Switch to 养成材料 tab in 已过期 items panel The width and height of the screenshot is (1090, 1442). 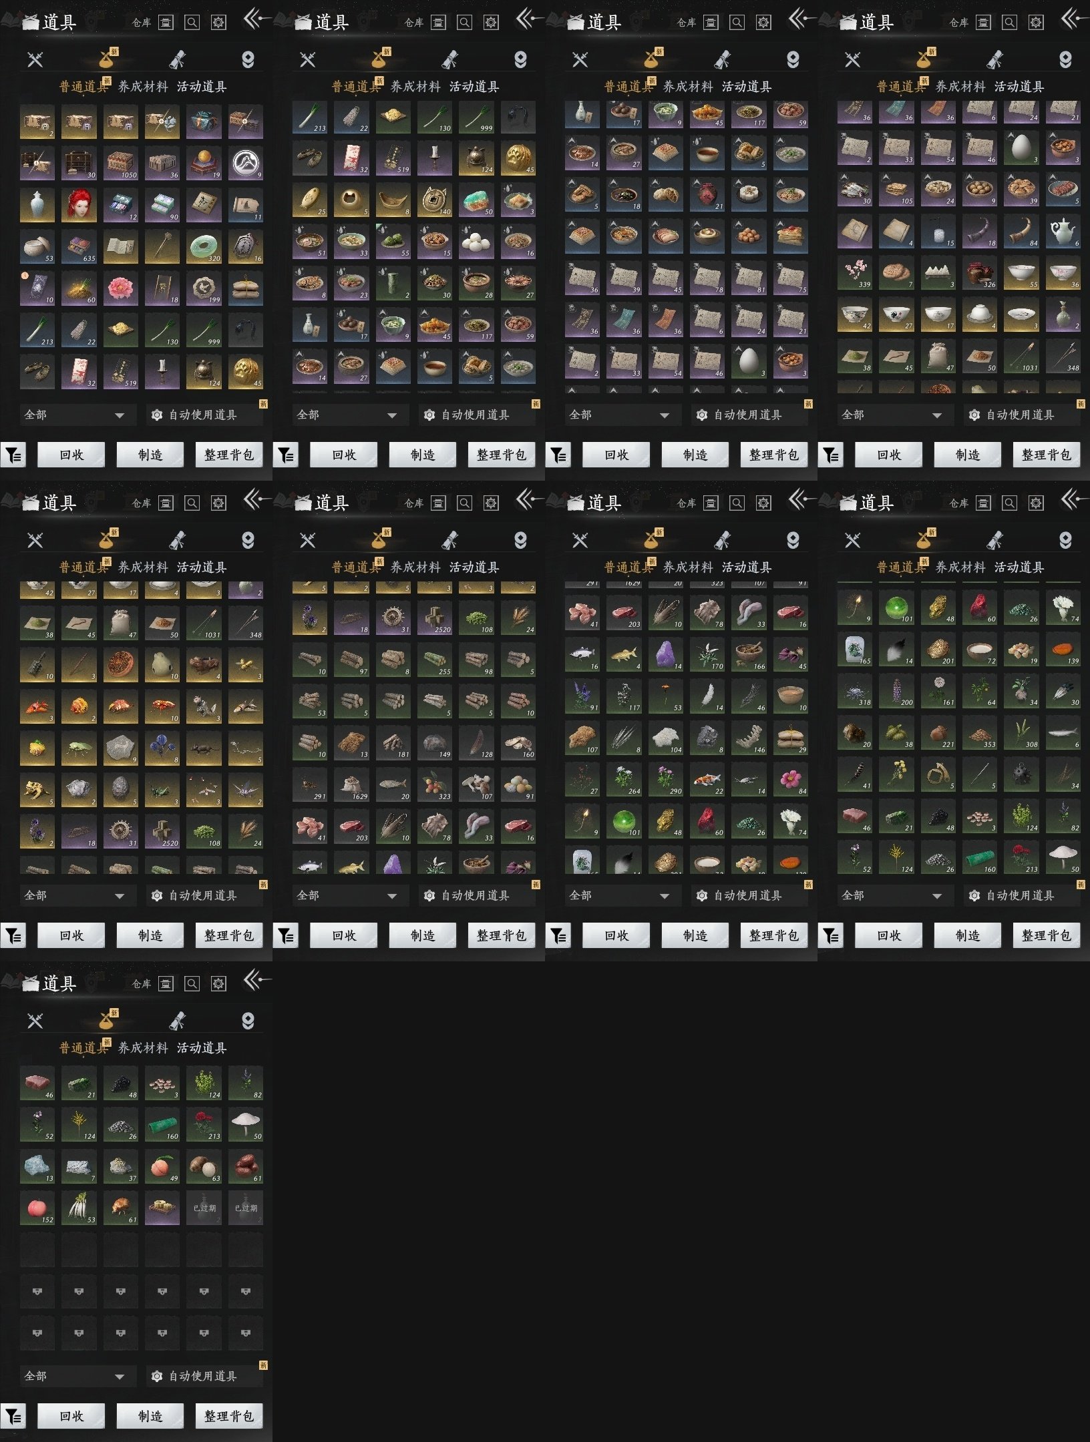(x=143, y=1047)
